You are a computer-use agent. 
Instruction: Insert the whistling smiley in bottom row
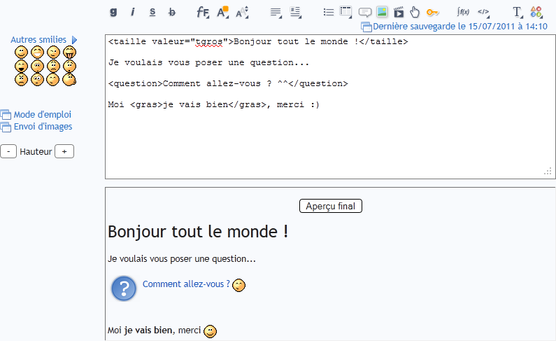(69, 79)
